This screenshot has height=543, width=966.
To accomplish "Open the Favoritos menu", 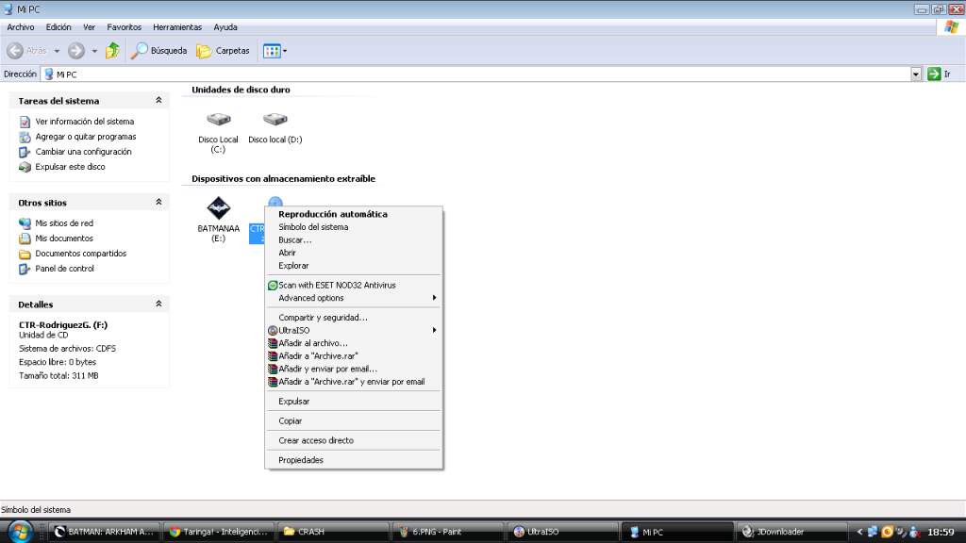I will pos(124,27).
